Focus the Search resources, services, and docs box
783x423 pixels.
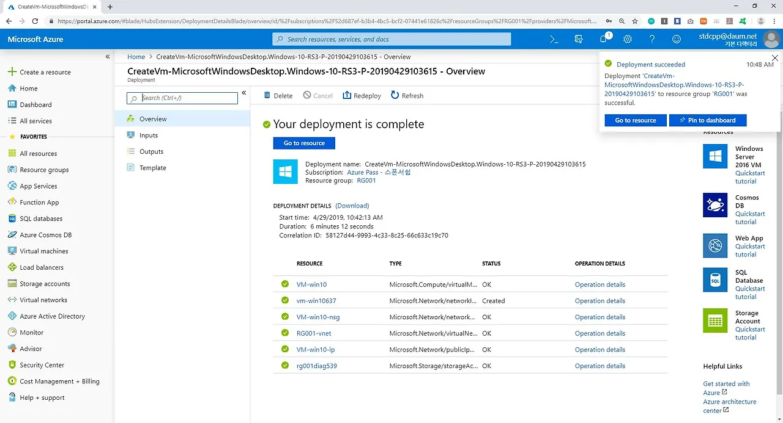point(391,39)
